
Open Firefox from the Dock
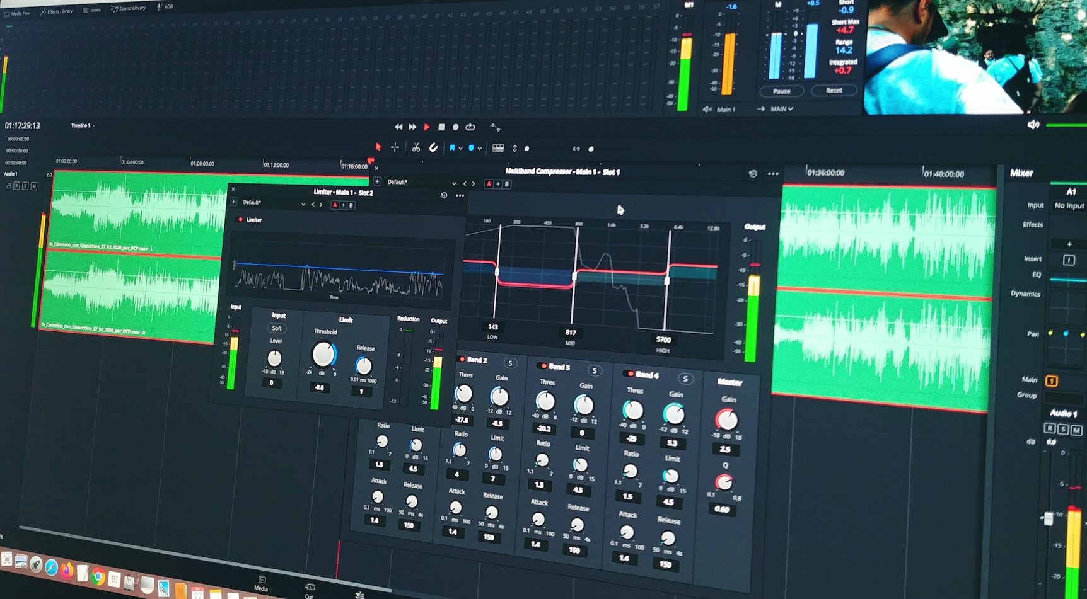66,571
